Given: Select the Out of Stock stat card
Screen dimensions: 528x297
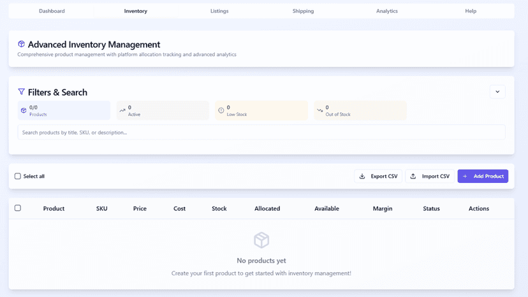Looking at the screenshot, I should (360, 110).
